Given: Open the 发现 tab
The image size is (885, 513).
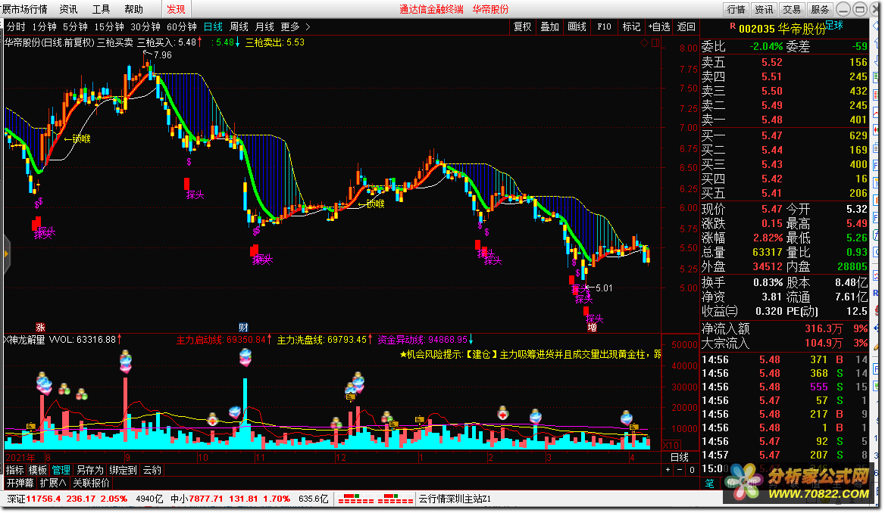Looking at the screenshot, I should pos(176,9).
